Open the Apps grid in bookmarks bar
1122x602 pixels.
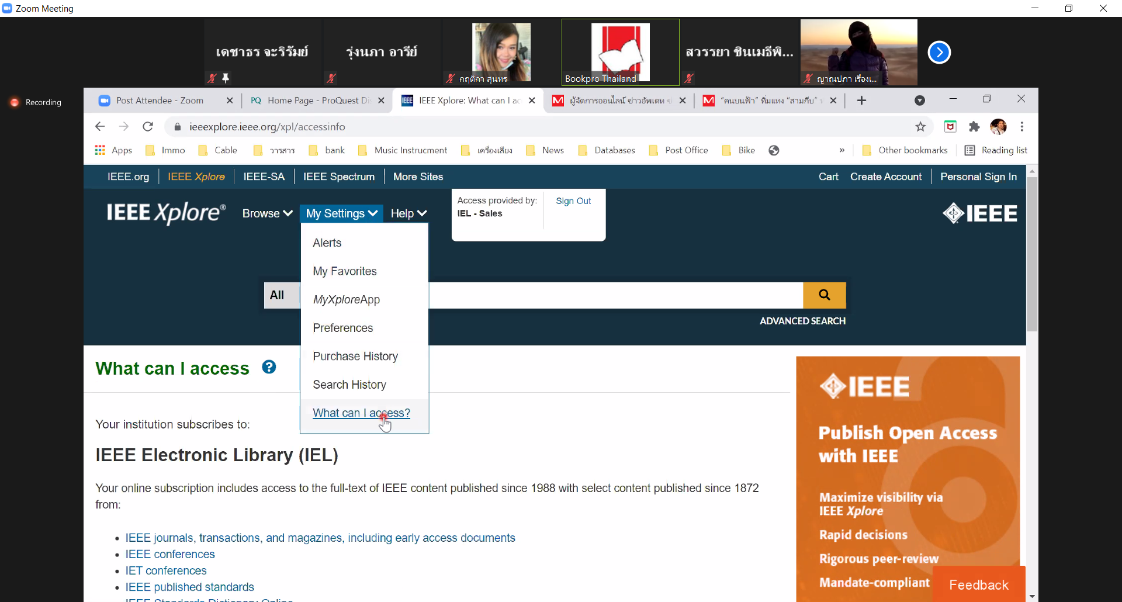(114, 150)
